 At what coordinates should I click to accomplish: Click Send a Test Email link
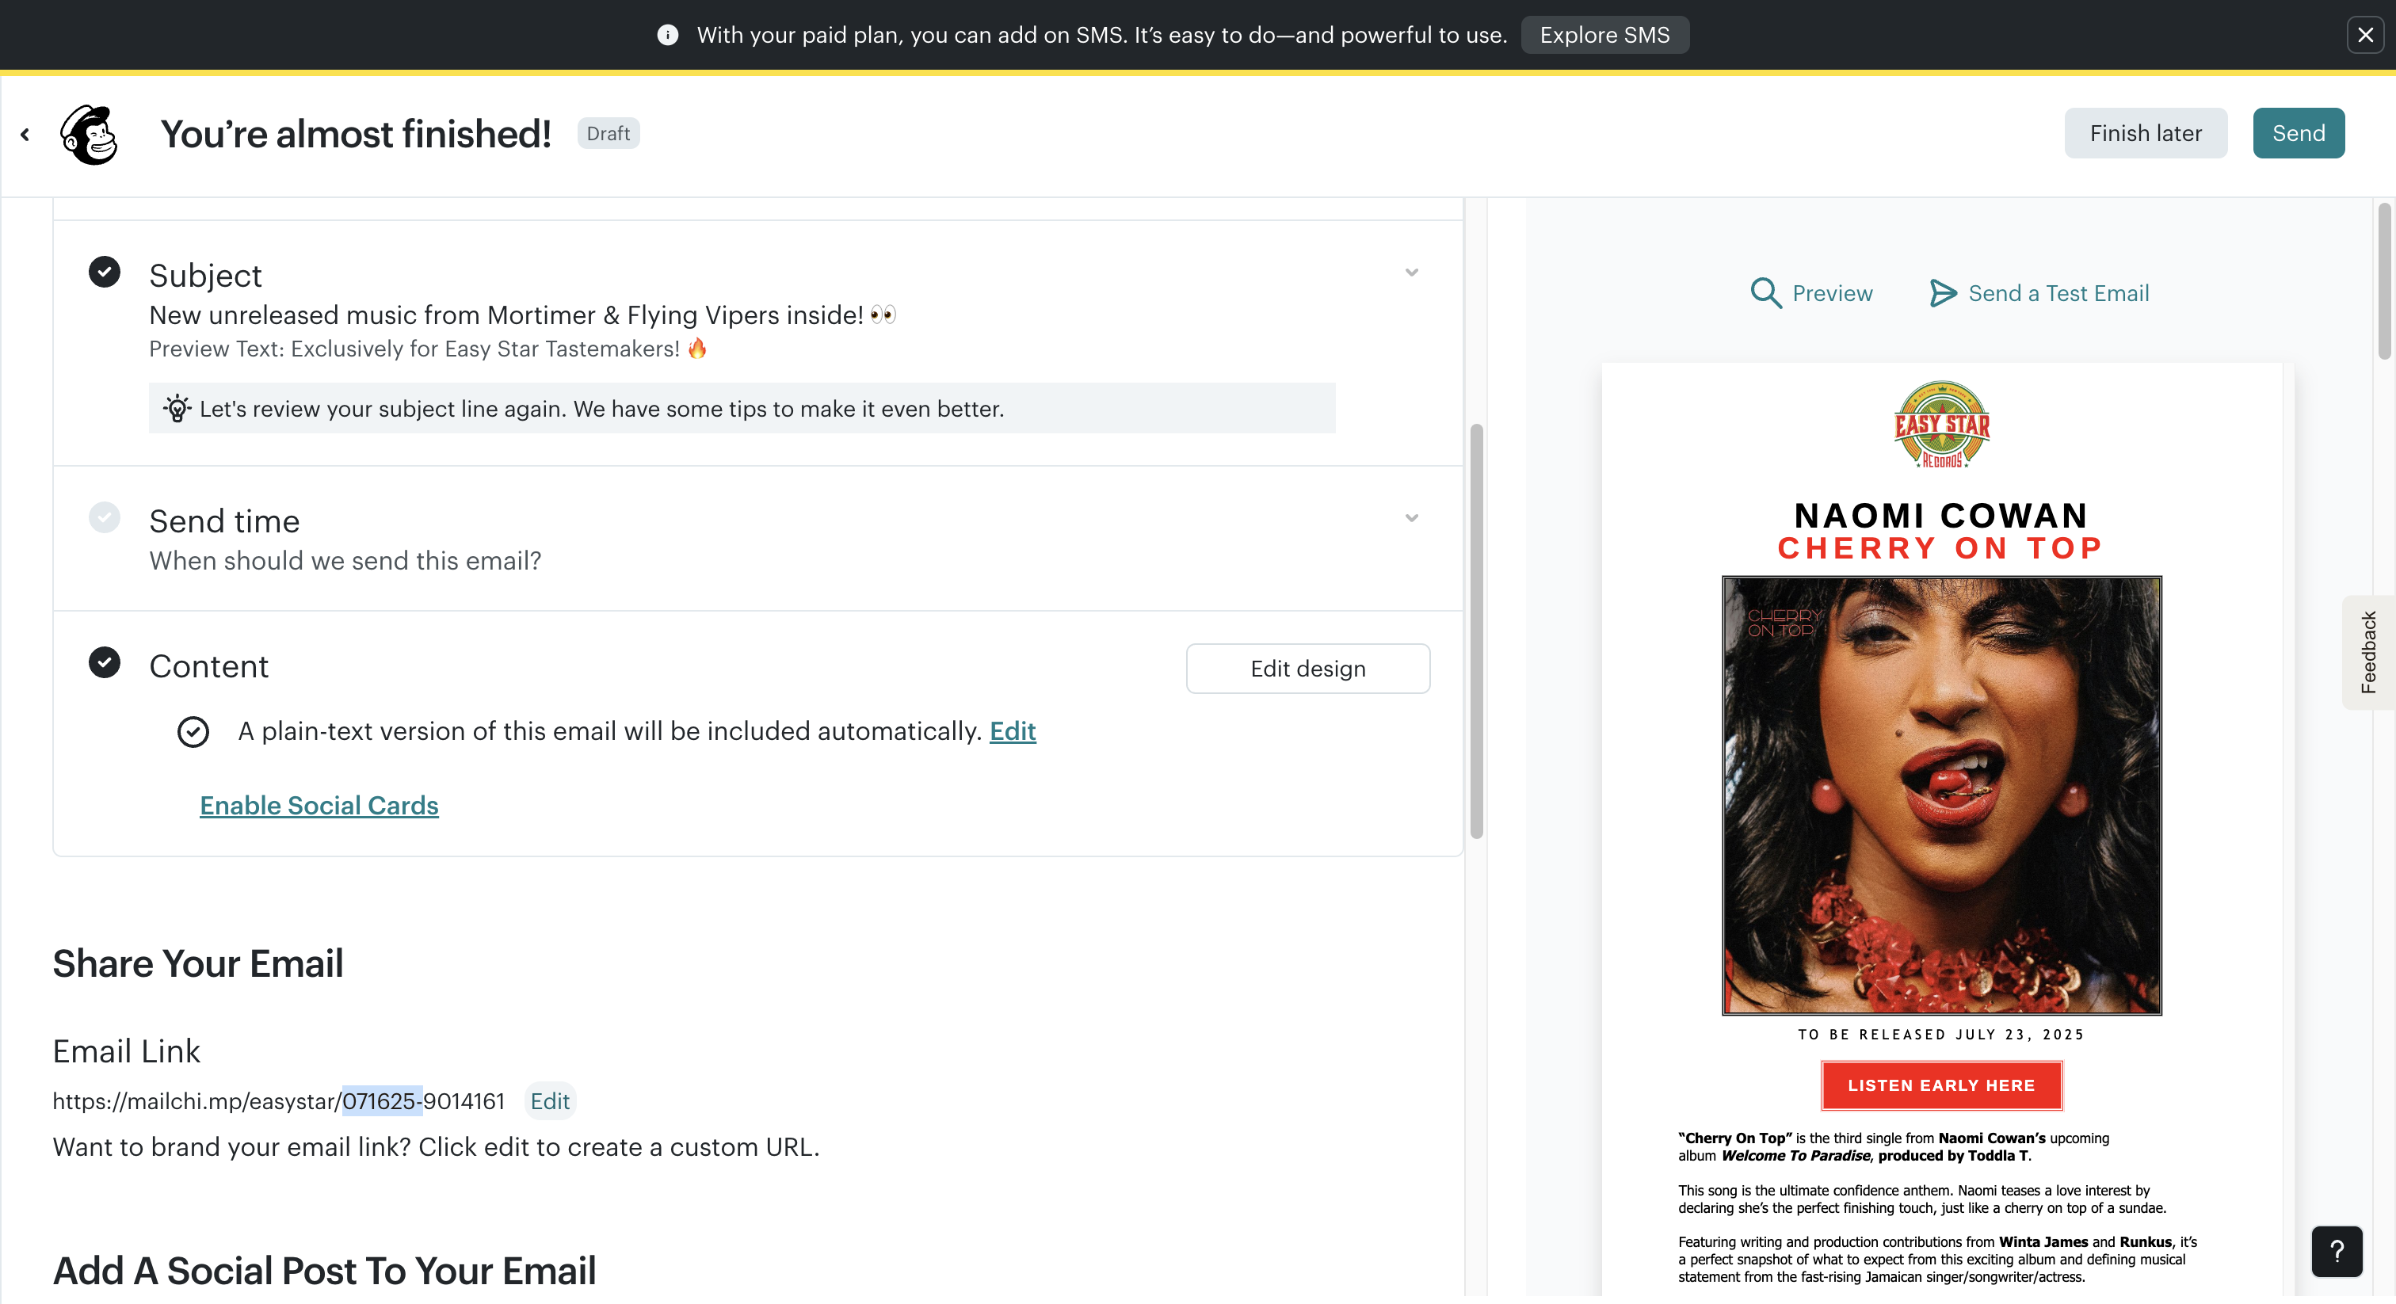[x=2058, y=293]
